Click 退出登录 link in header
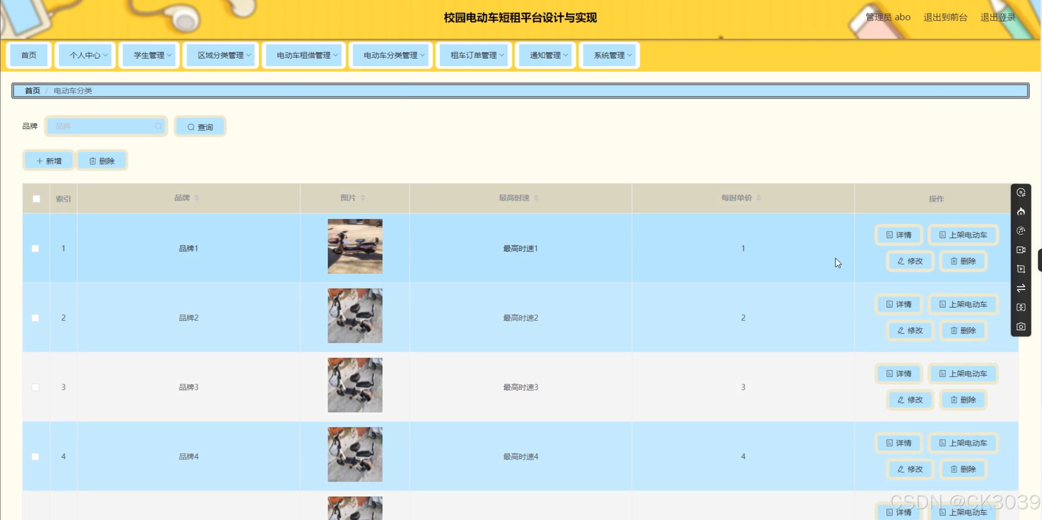 tap(997, 17)
